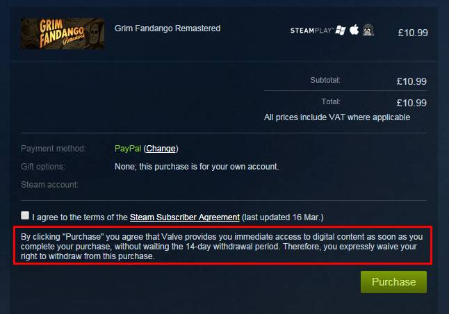Click the Windows platform icon
This screenshot has height=314, width=449.
(341, 30)
